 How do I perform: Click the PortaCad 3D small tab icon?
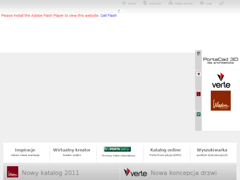198,54
